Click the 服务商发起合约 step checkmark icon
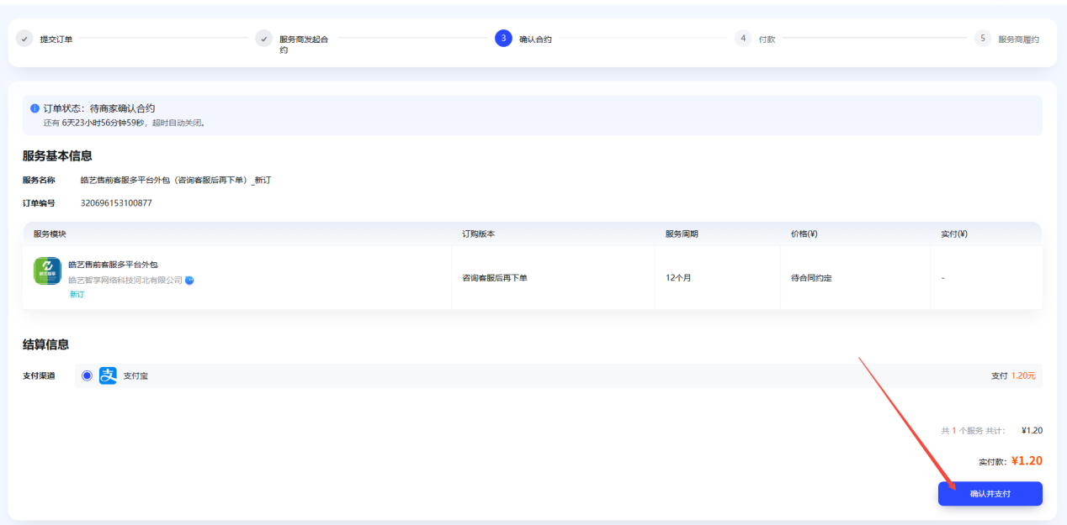1067x525 pixels. pyautogui.click(x=264, y=39)
